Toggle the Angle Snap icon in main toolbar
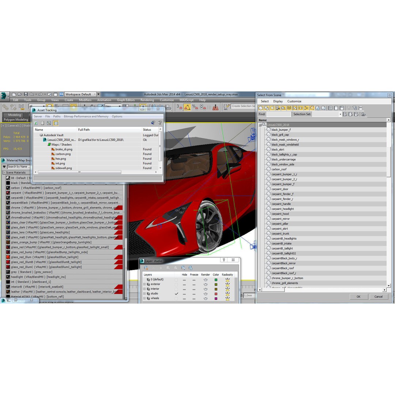Image resolution: width=395 pixels, height=395 pixels. 187,107
